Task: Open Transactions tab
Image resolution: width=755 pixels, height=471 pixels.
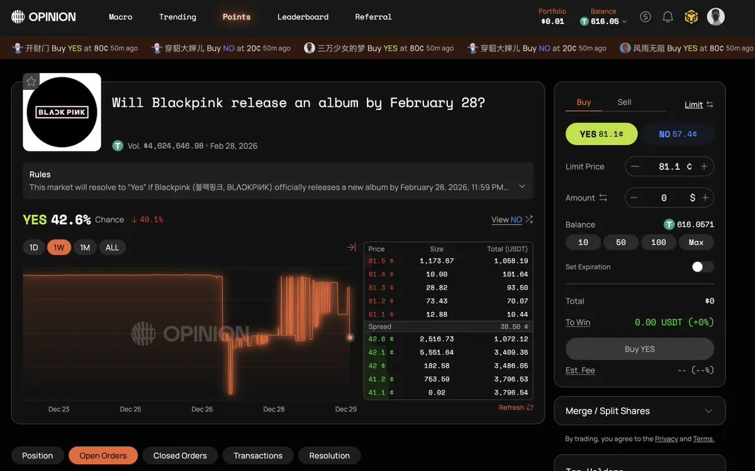Action: [258, 455]
